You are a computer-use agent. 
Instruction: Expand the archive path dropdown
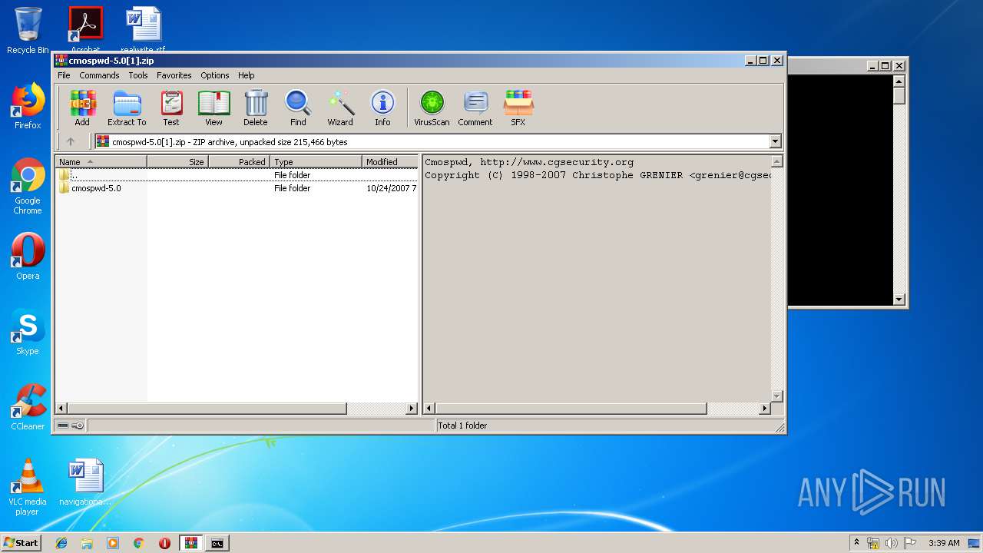point(775,141)
